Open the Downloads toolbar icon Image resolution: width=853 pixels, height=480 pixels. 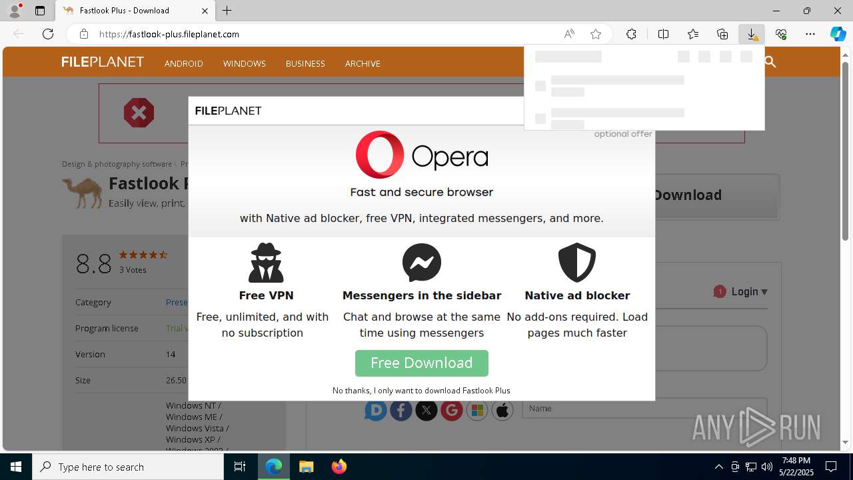[752, 34]
